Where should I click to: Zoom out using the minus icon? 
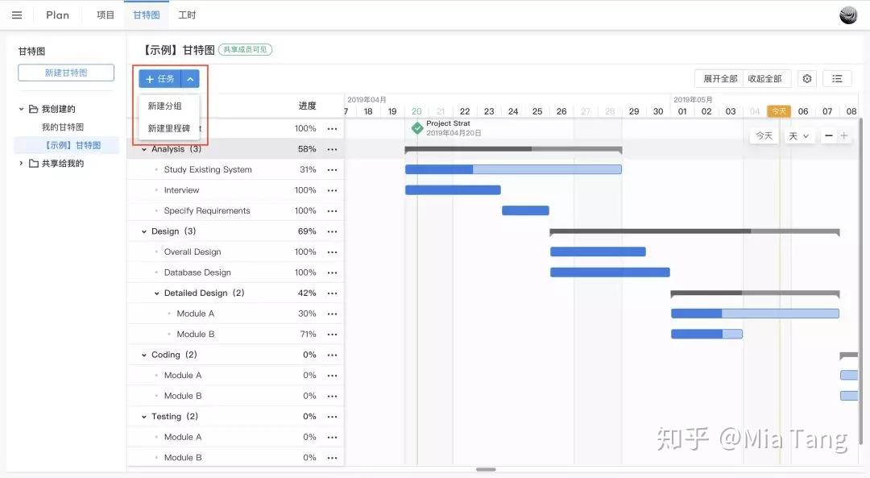pyautogui.click(x=828, y=135)
